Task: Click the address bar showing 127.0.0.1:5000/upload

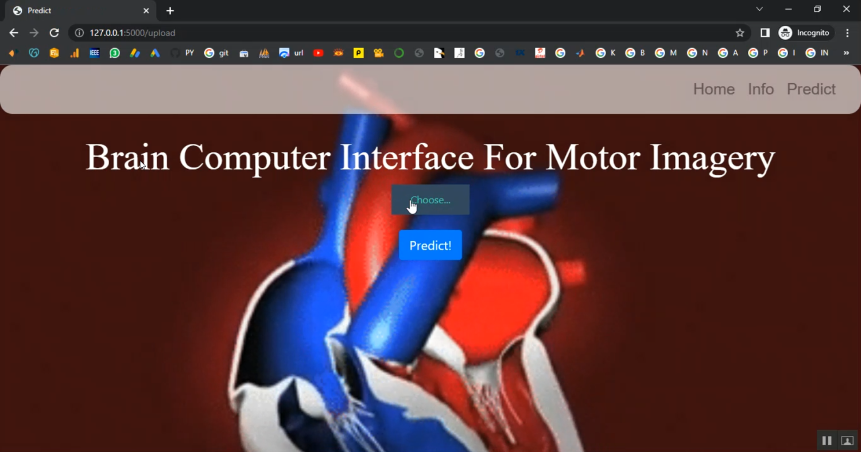Action: pos(402,33)
